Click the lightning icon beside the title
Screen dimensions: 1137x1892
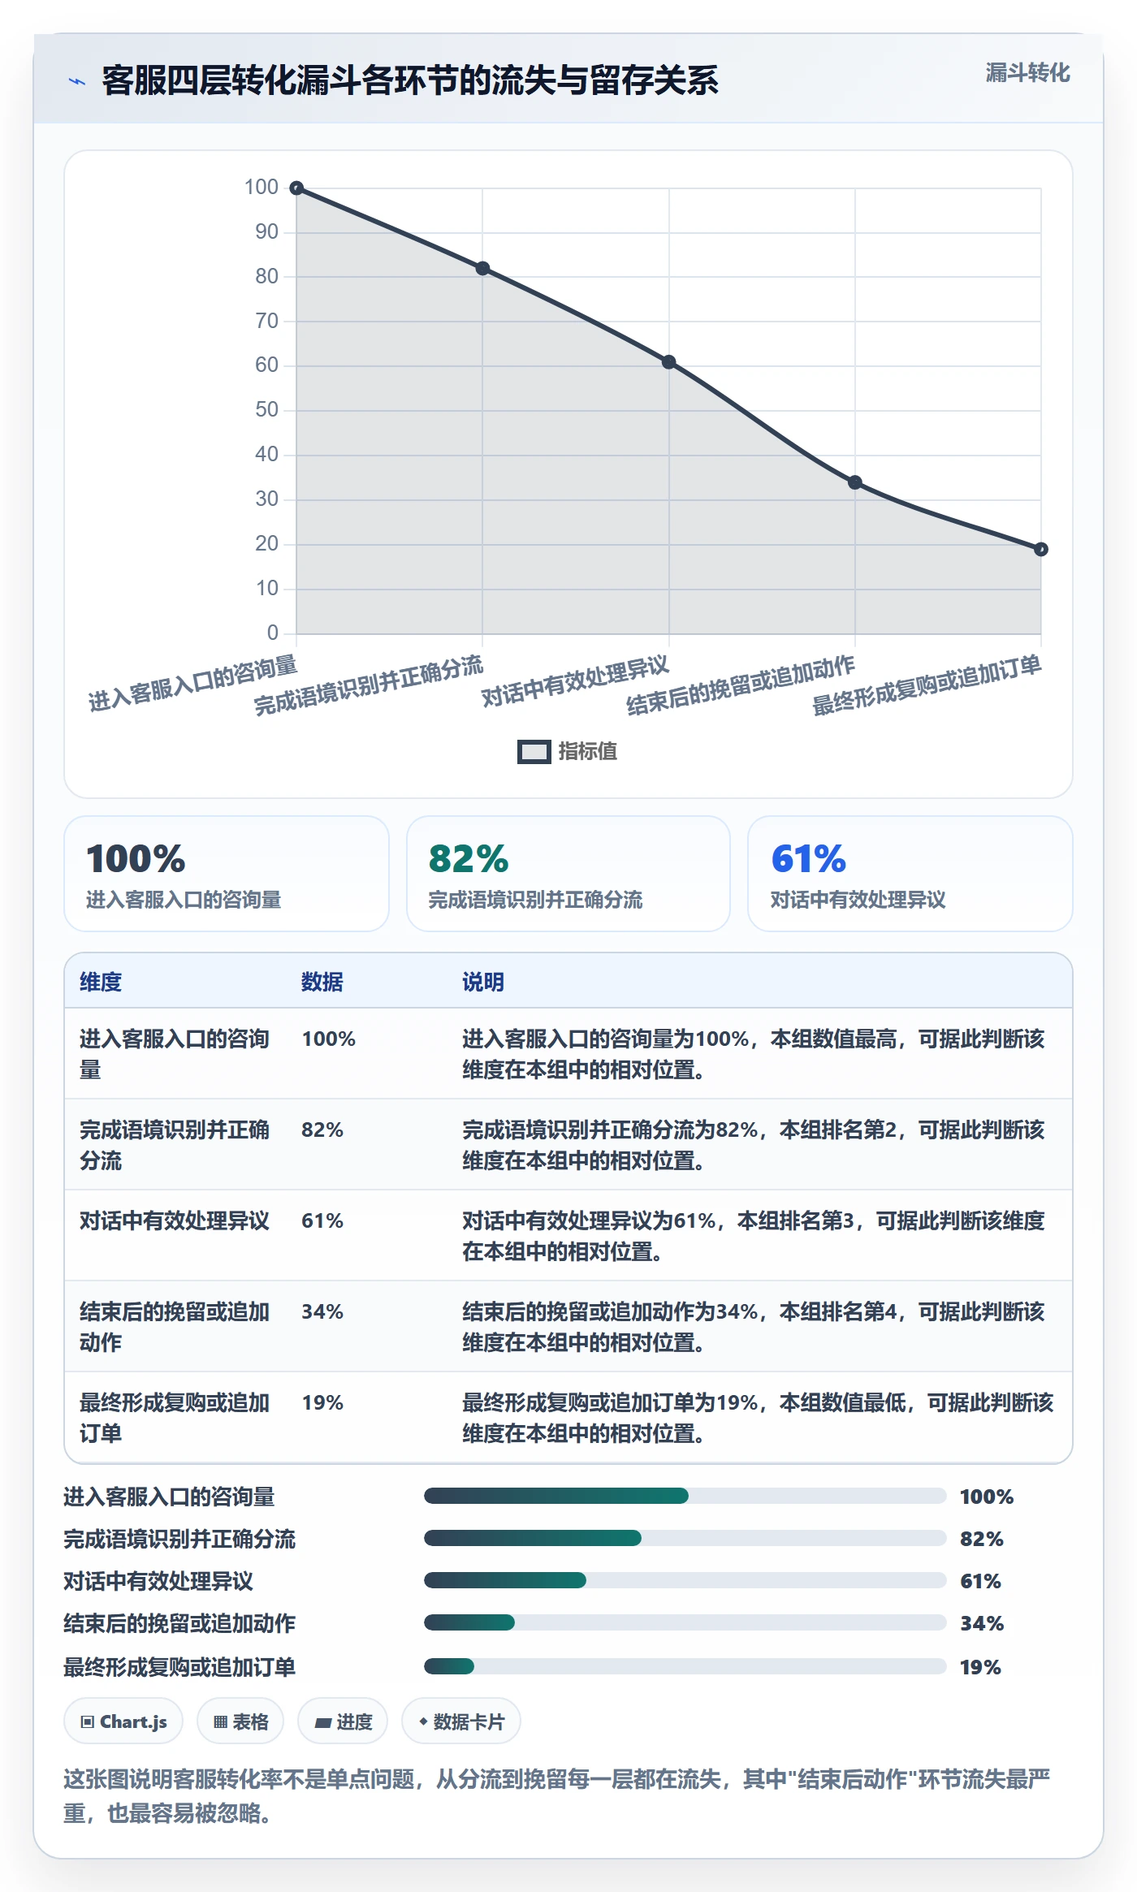click(x=77, y=81)
